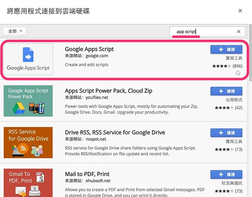Open Apps Script Power Pack, Cloud Zip title

coord(108,91)
